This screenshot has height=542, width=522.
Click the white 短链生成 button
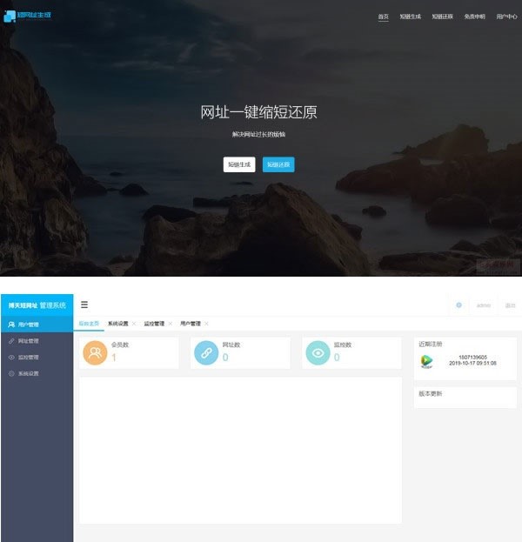click(x=239, y=164)
